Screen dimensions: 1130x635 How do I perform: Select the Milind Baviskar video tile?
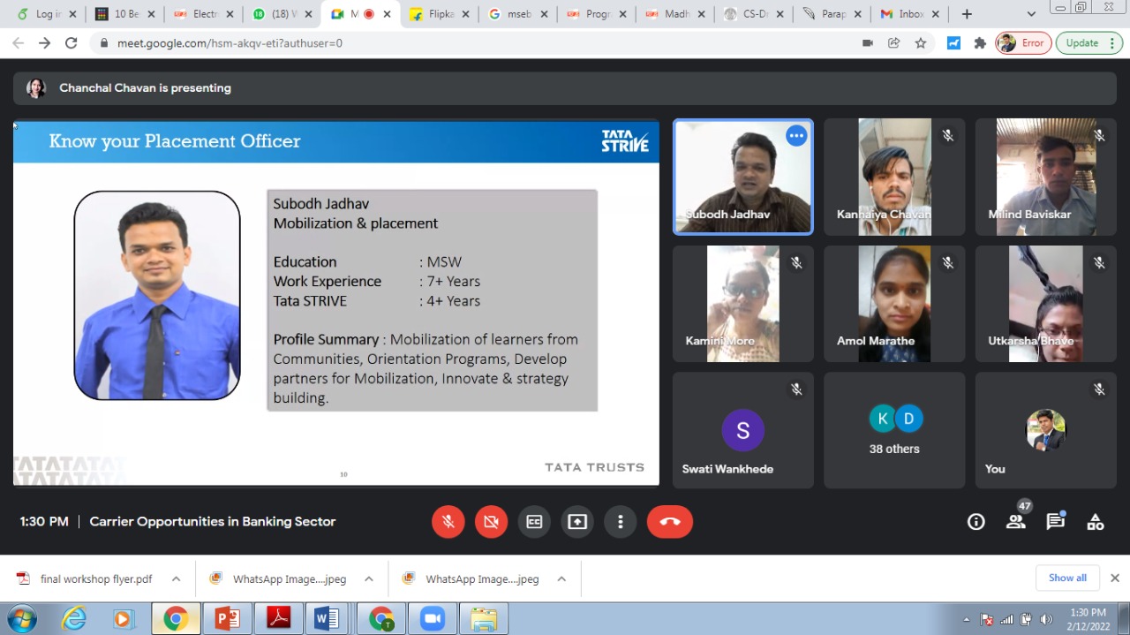(x=1046, y=177)
